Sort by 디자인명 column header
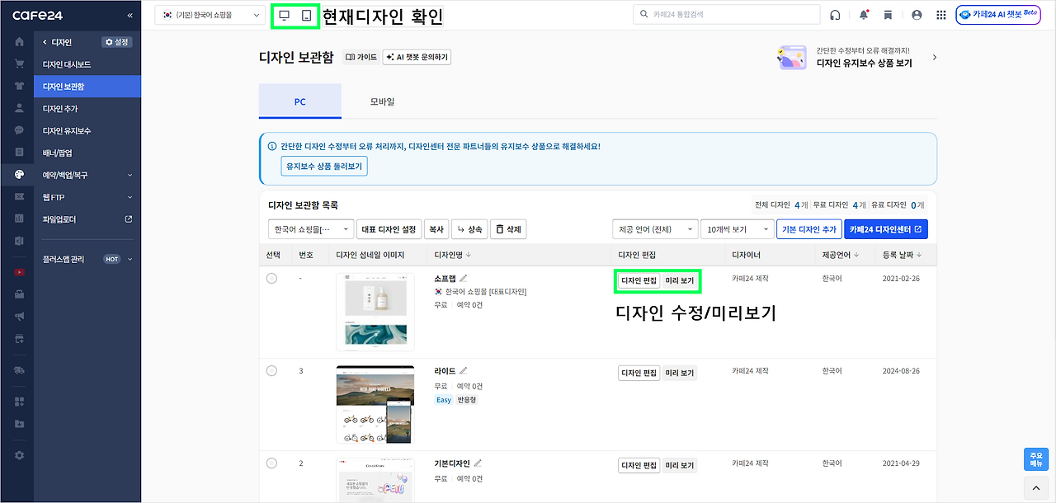This screenshot has height=503, width=1056. [453, 255]
